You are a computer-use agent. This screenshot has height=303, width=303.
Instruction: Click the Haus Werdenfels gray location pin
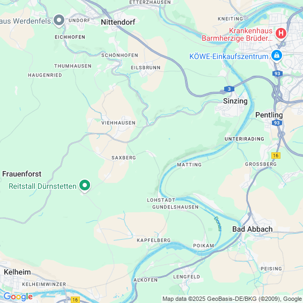(59, 20)
